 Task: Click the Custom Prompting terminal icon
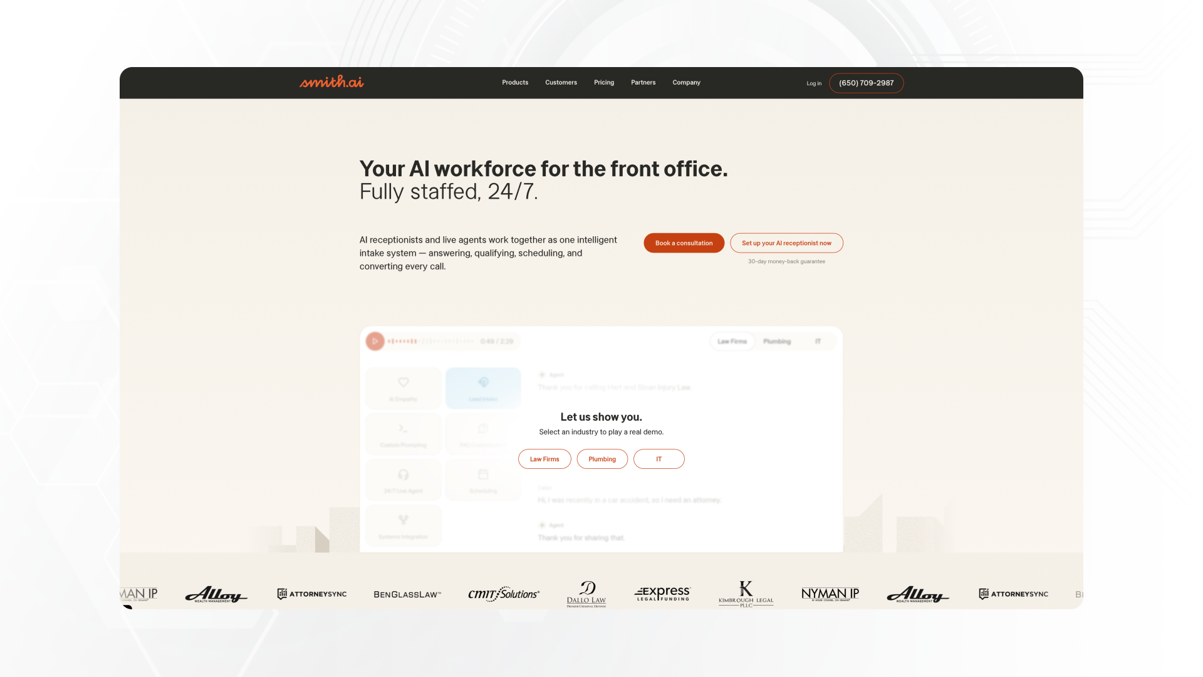(403, 429)
